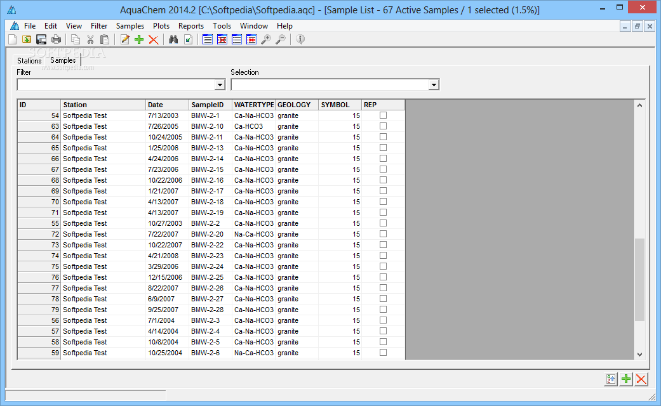Screen dimensions: 661x406
Task: Click the red X button at bottom right
Action: coord(641,379)
